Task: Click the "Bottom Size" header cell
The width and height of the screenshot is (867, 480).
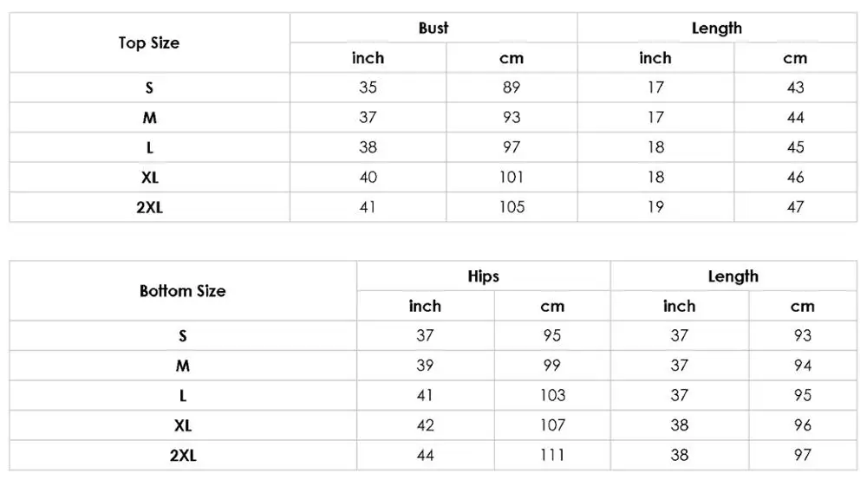Action: (x=182, y=291)
